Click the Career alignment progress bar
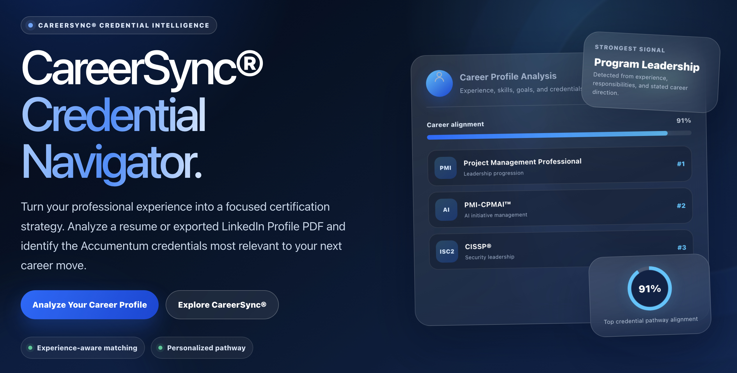Screen dimensions: 737x373 click(x=559, y=135)
